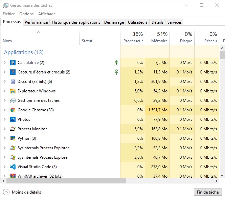Click the Photos app icon
The width and height of the screenshot is (225, 200).
pos(13,119)
